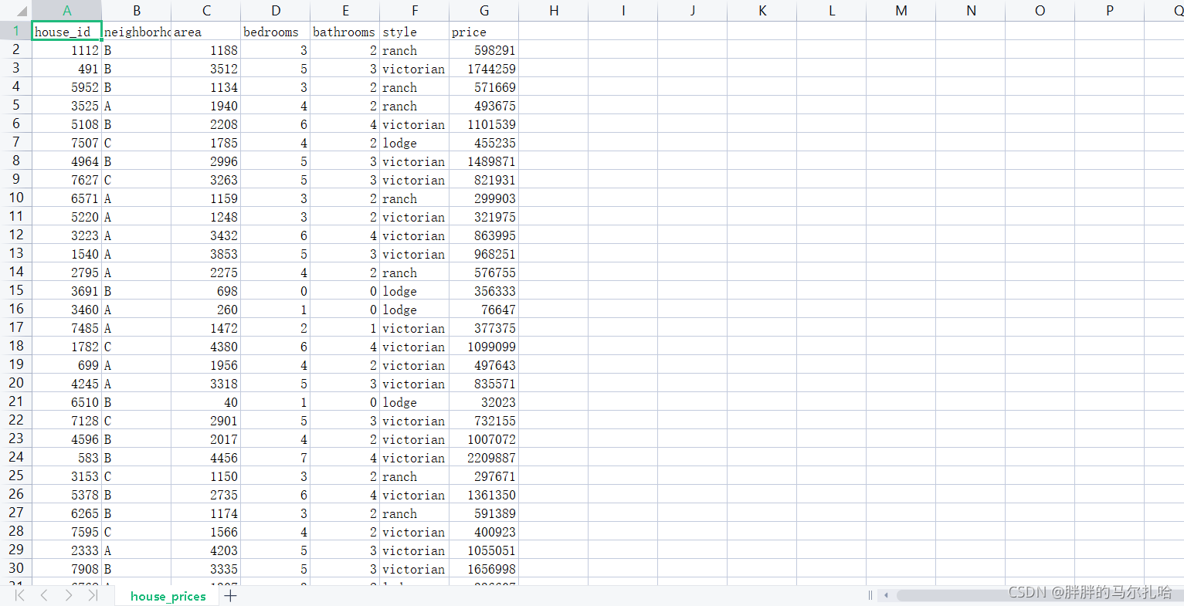This screenshot has width=1184, height=606.
Task: Select column N header
Action: (971, 11)
